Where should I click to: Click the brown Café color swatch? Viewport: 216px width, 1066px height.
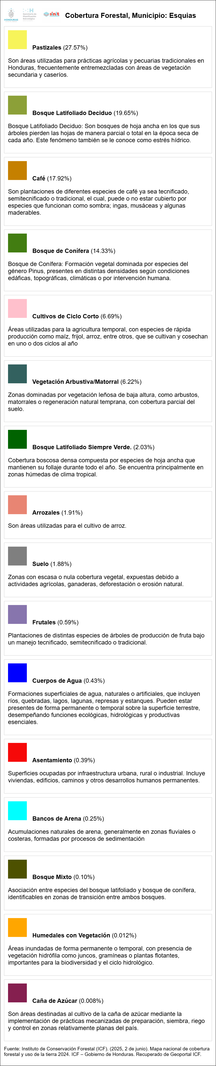click(x=17, y=170)
